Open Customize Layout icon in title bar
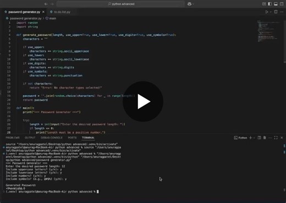The width and height of the screenshot is (286, 203). coord(264,4)
